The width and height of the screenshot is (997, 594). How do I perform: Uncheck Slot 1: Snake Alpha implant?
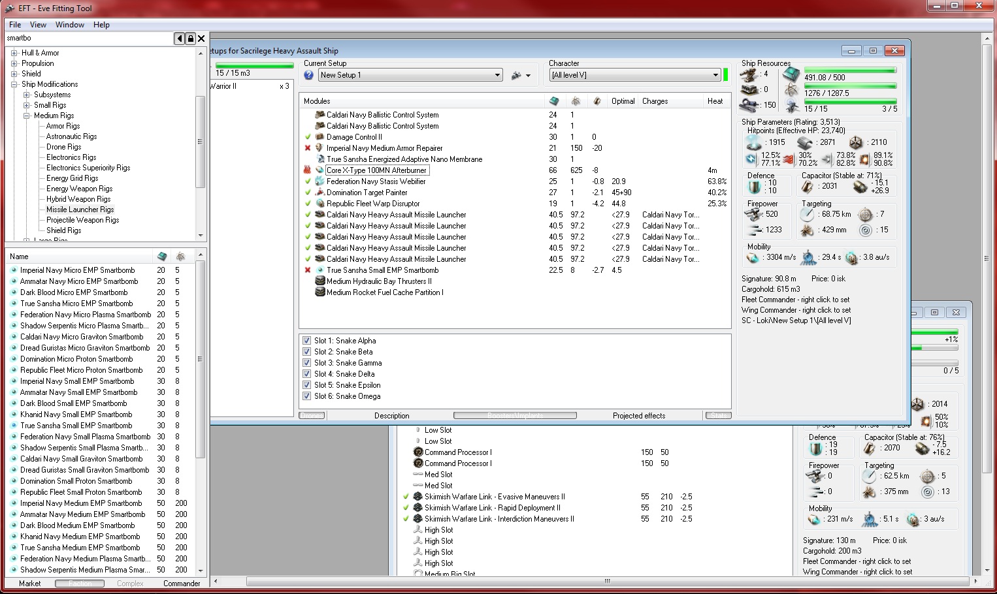[306, 341]
